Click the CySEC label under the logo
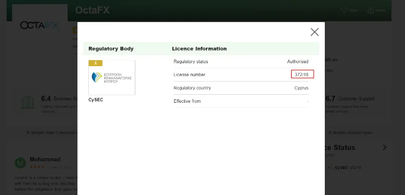Viewport: 405px width, 195px height. point(96,100)
